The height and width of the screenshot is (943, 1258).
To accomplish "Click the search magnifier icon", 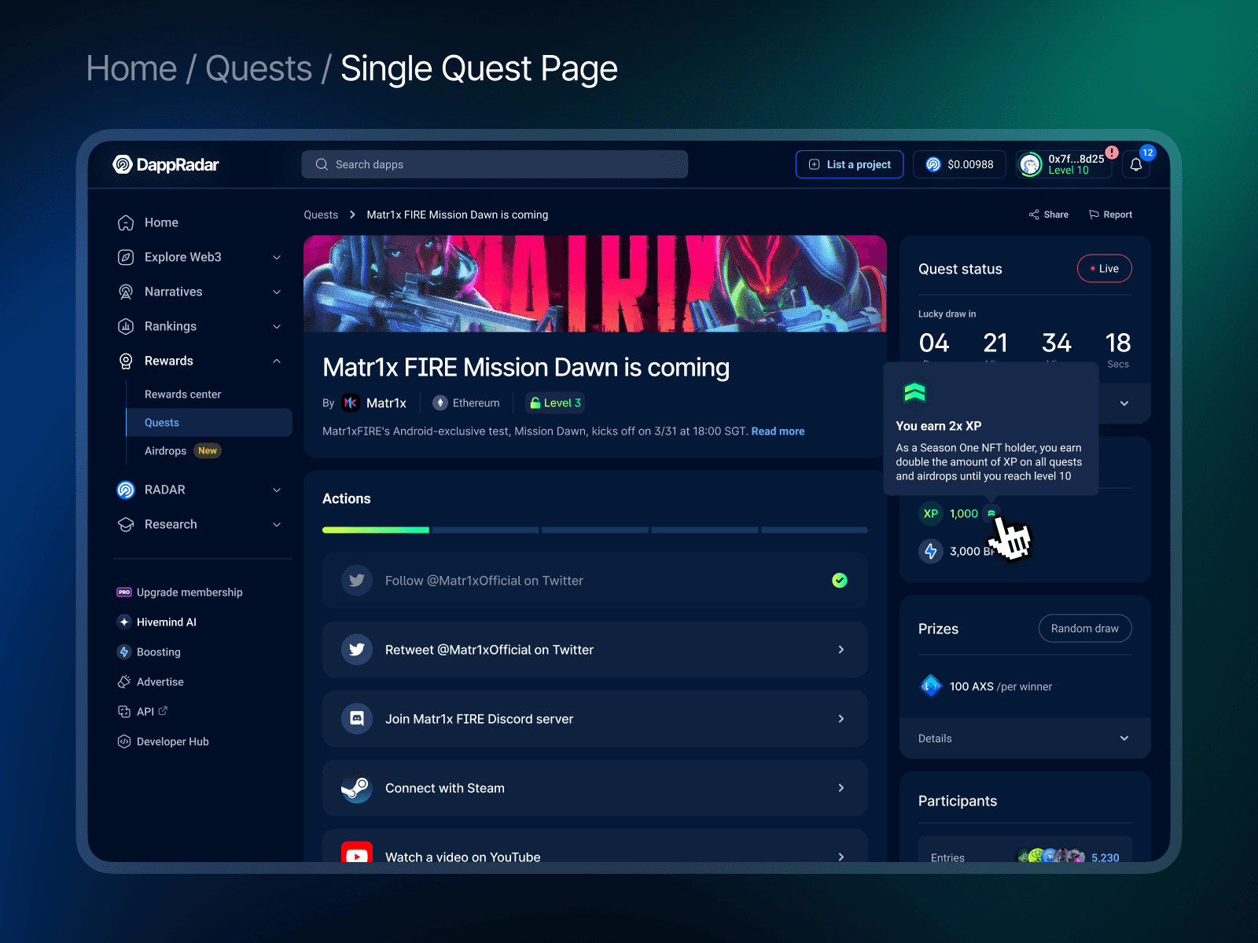I will click(322, 164).
